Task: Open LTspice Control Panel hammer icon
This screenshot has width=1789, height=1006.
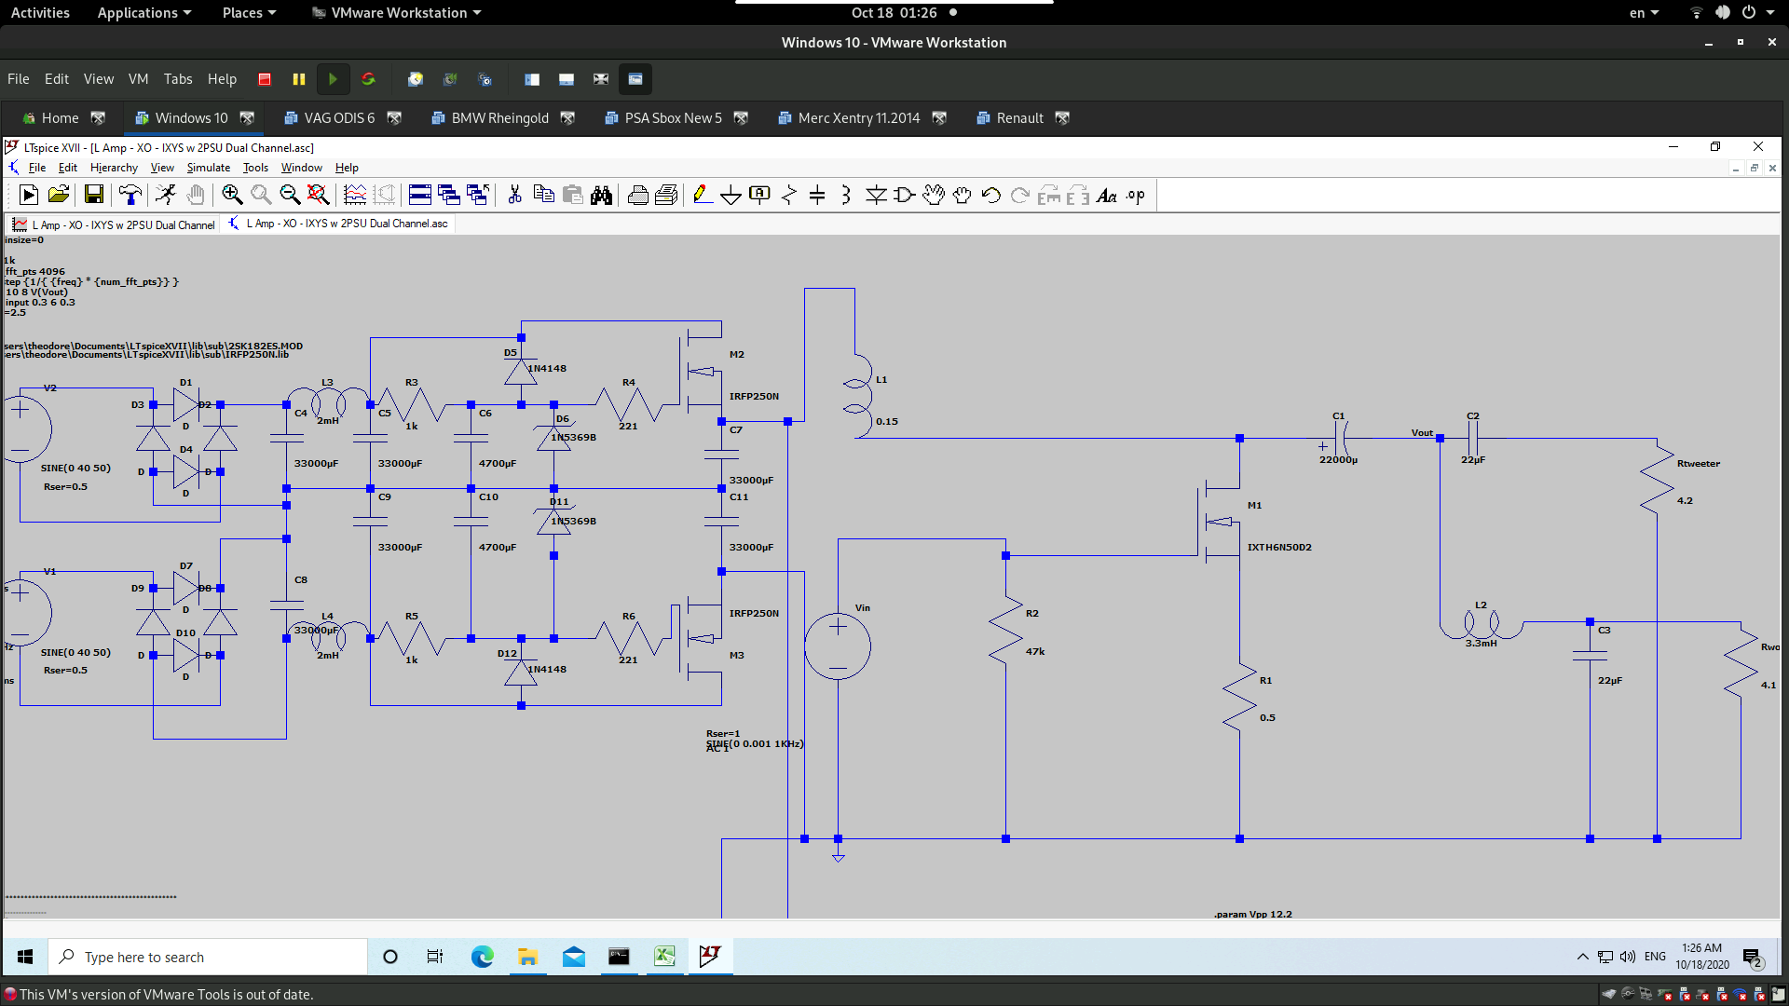Action: (x=130, y=195)
